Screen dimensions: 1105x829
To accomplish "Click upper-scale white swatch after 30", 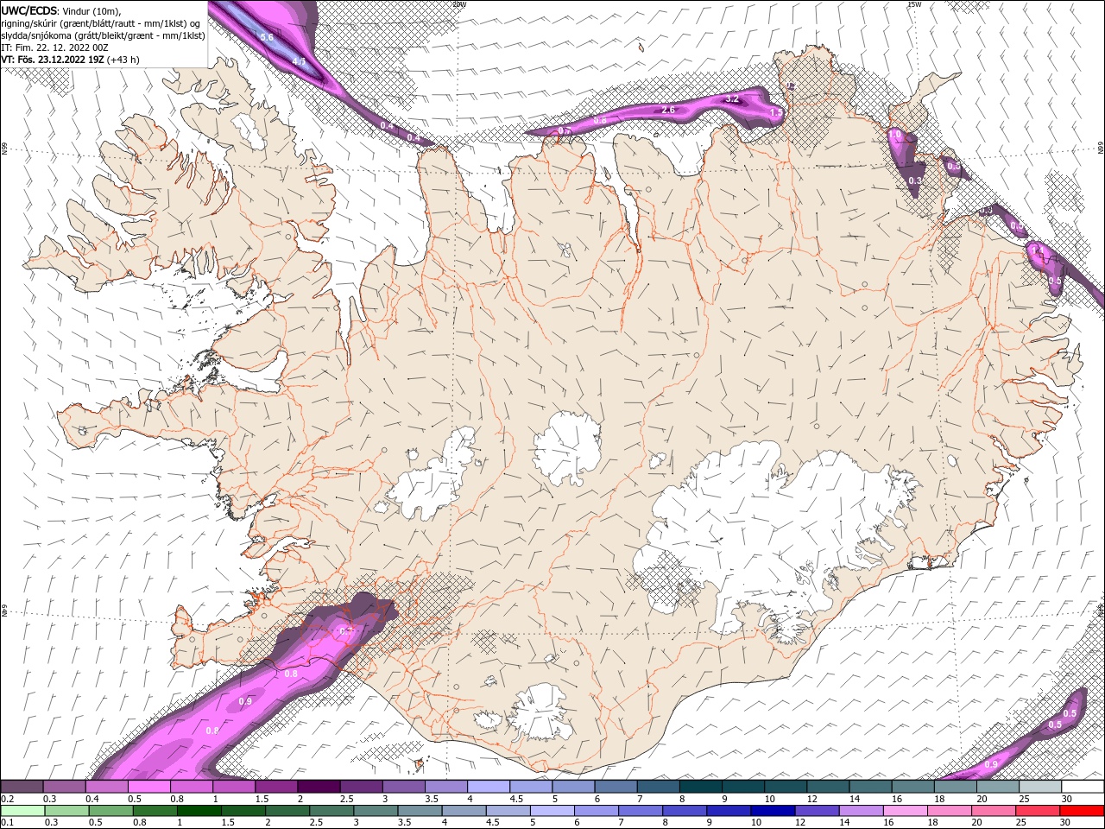I will click(1083, 787).
